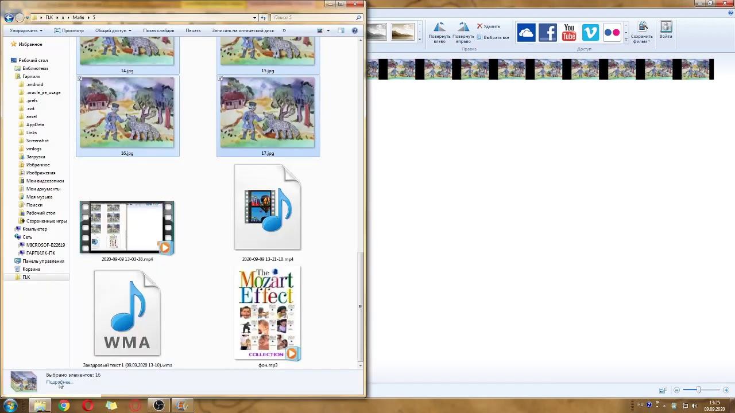Image resolution: width=735 pixels, height=413 pixels.
Task: Open Google Chrome from taskbar
Action: [x=64, y=406]
